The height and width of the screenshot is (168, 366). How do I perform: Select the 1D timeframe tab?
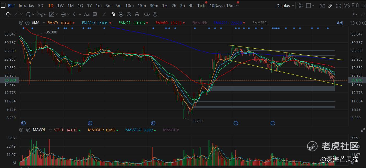[x=51, y=5]
